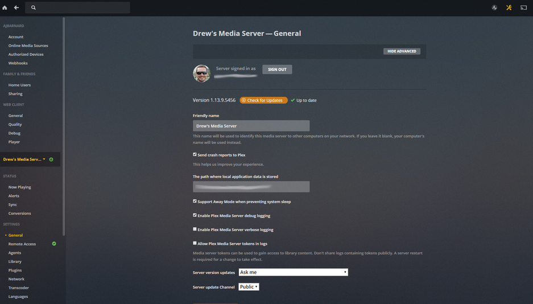Open Sharing page

(15, 94)
